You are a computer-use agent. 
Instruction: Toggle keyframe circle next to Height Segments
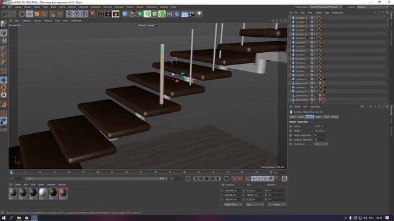click(291, 135)
